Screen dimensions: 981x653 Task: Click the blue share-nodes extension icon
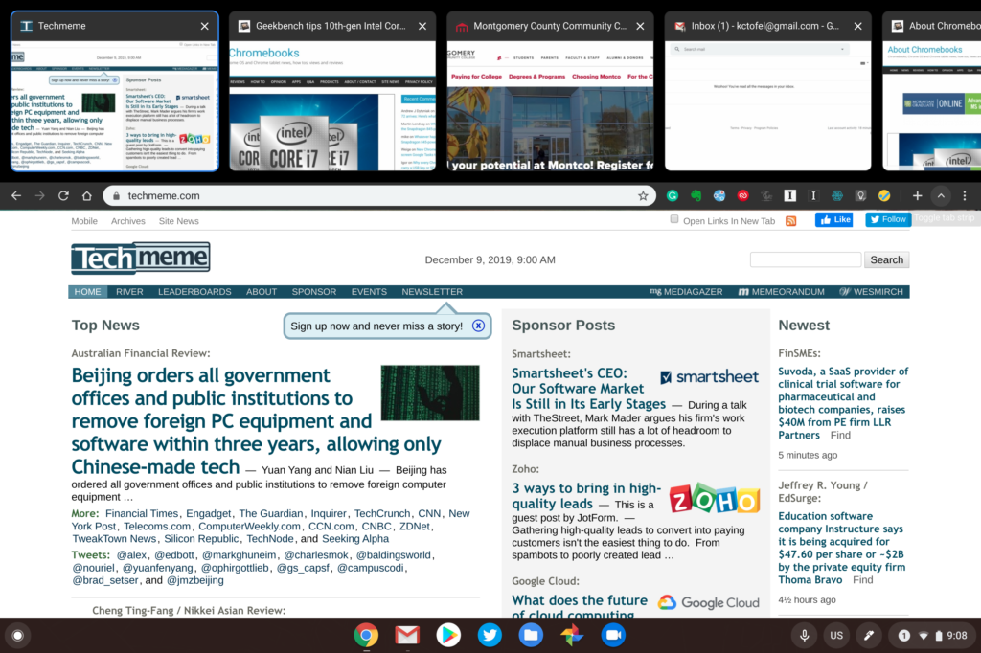(x=719, y=195)
